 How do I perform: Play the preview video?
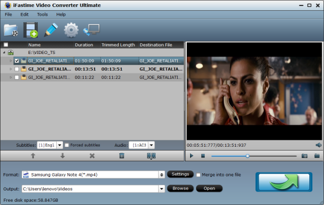pos(192,156)
